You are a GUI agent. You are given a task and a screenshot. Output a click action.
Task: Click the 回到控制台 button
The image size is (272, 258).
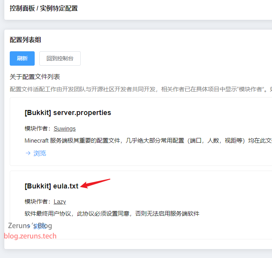(x=60, y=58)
